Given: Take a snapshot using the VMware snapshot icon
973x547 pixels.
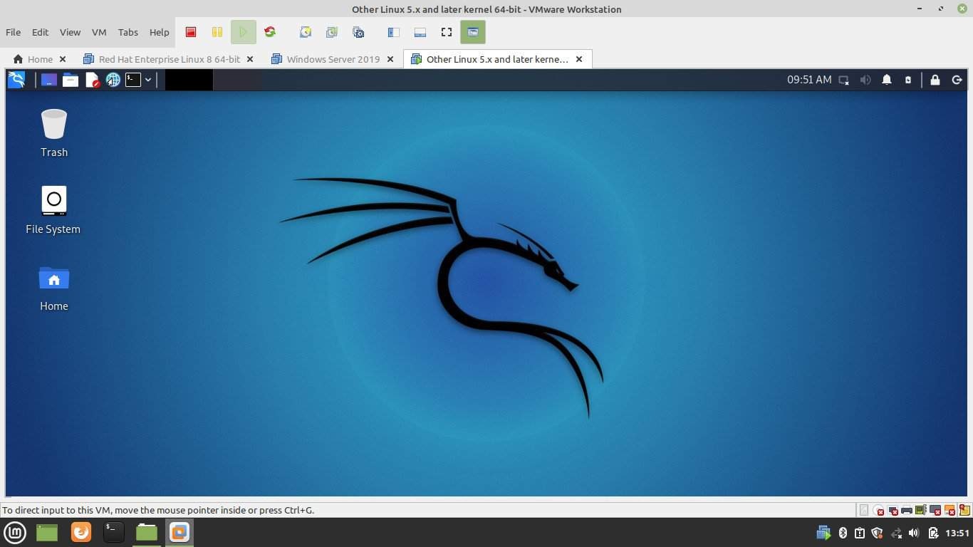Looking at the screenshot, I should (306, 32).
